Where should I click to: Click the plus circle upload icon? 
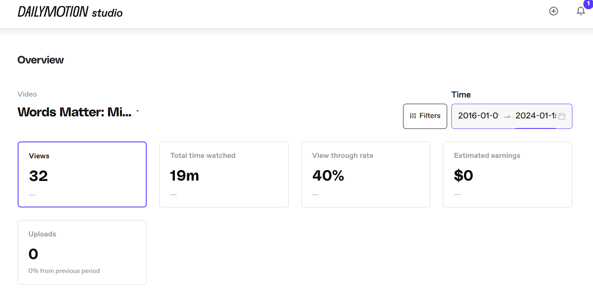pos(553,11)
